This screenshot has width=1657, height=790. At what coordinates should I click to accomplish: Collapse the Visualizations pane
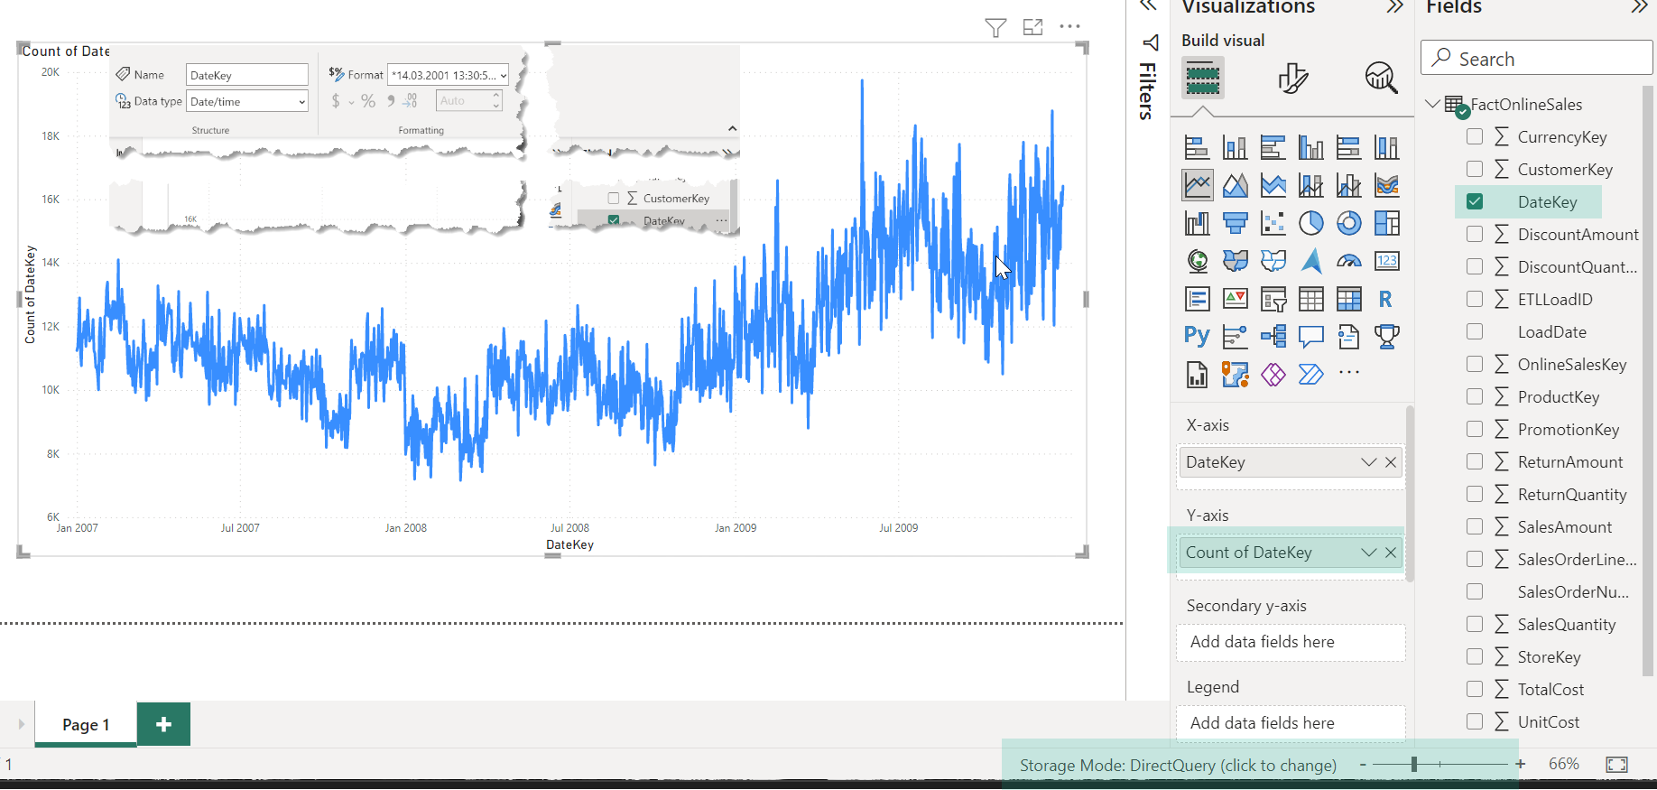point(1395,7)
